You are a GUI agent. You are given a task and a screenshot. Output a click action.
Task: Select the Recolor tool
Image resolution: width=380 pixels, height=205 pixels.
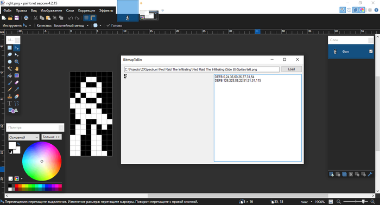coord(17,97)
